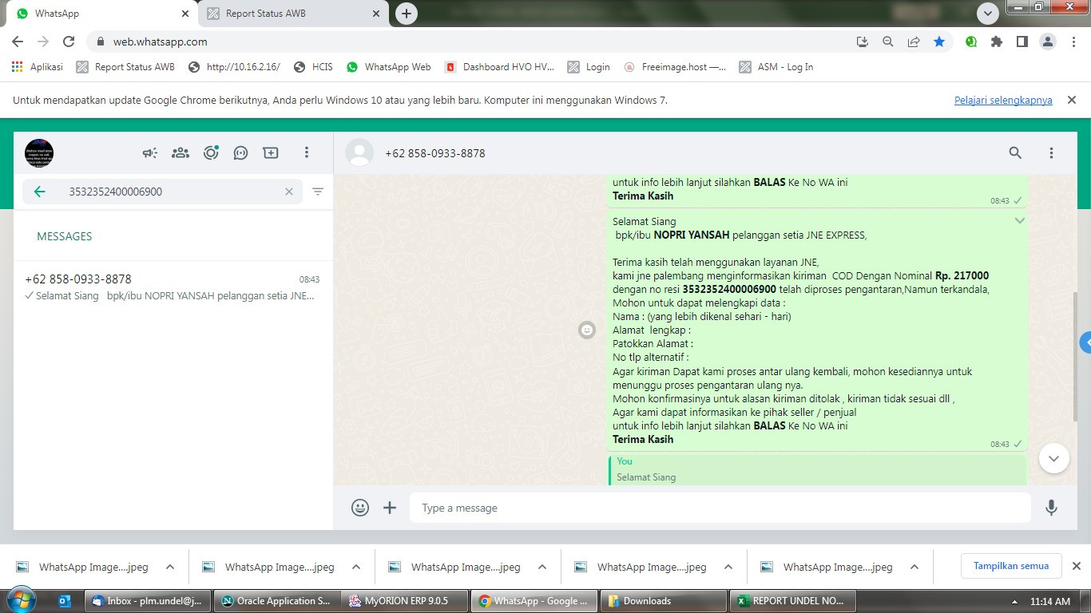1091x613 pixels.
Task: Switch to MyORION ERP 9.0.5 taskbar item
Action: click(x=405, y=601)
